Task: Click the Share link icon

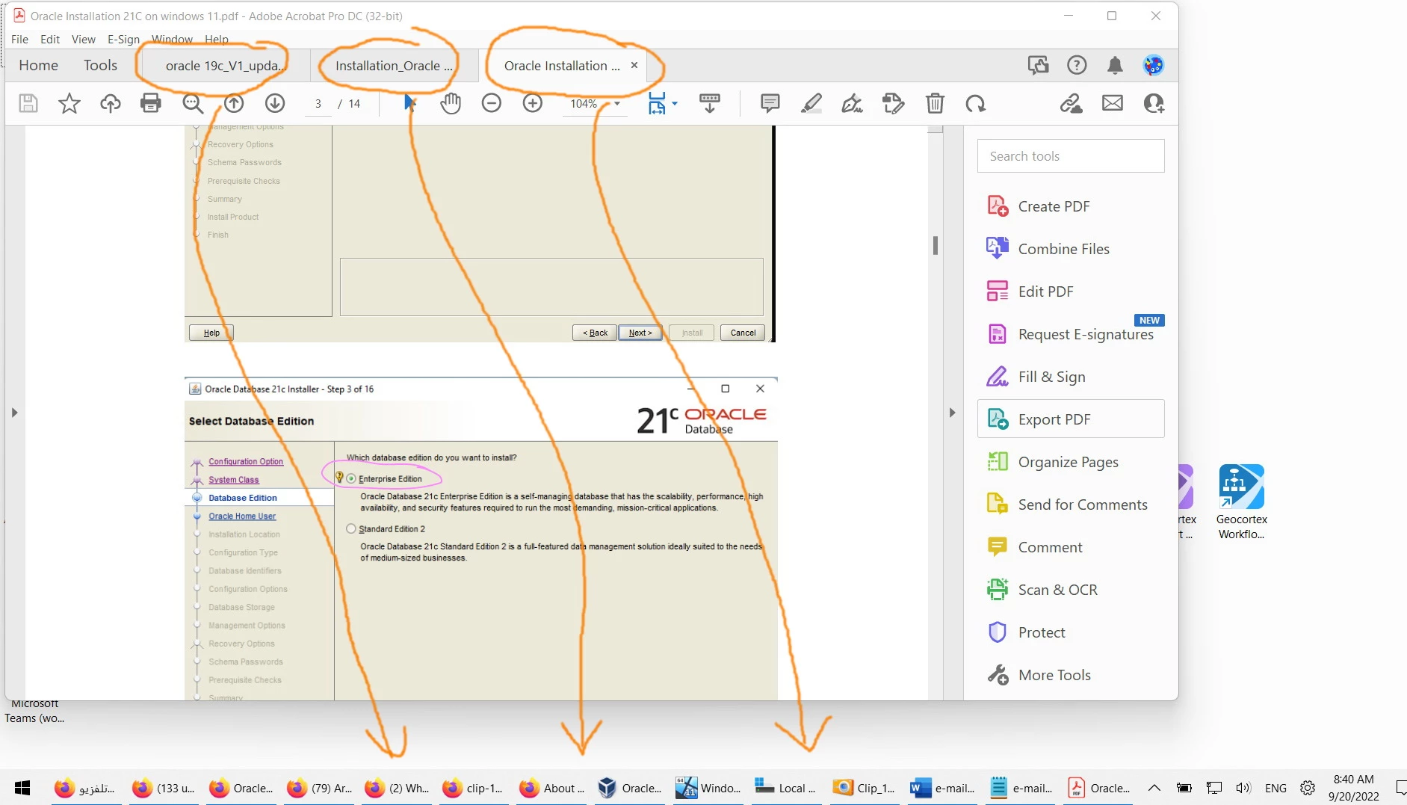Action: coord(1072,103)
